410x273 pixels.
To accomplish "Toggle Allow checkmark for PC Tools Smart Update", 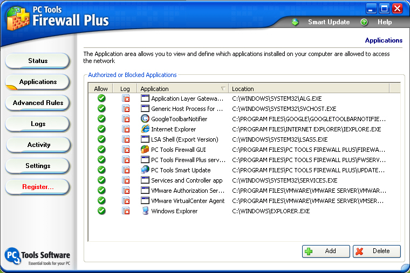I will [101, 170].
